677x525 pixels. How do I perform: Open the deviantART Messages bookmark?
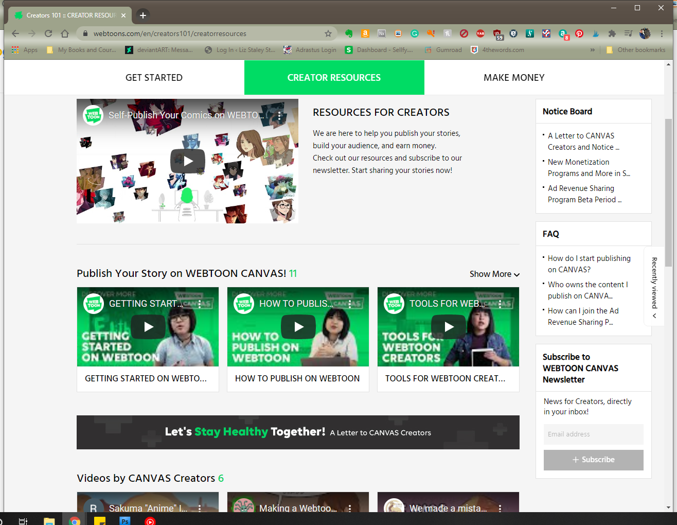(x=159, y=50)
